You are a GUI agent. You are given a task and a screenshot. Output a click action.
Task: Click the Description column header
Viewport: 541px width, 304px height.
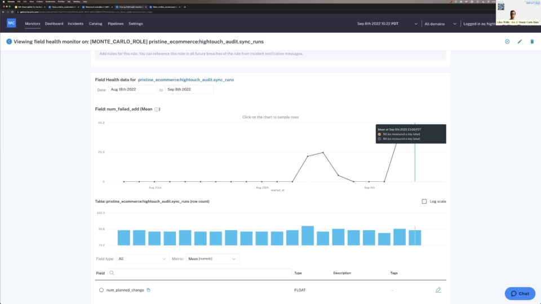click(342, 273)
